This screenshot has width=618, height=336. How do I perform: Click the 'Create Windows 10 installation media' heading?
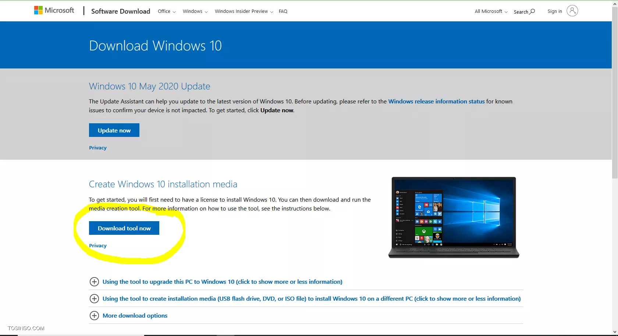(x=163, y=184)
